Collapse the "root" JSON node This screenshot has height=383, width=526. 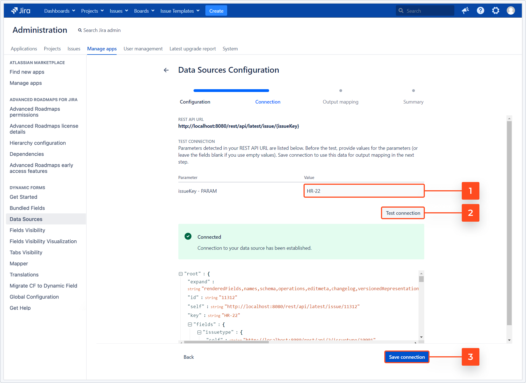tap(181, 274)
